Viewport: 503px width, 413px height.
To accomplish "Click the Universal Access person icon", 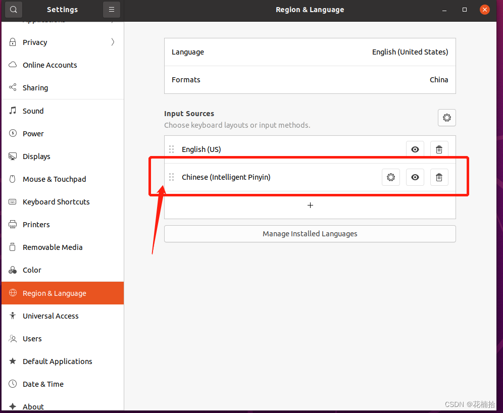I will pos(13,316).
